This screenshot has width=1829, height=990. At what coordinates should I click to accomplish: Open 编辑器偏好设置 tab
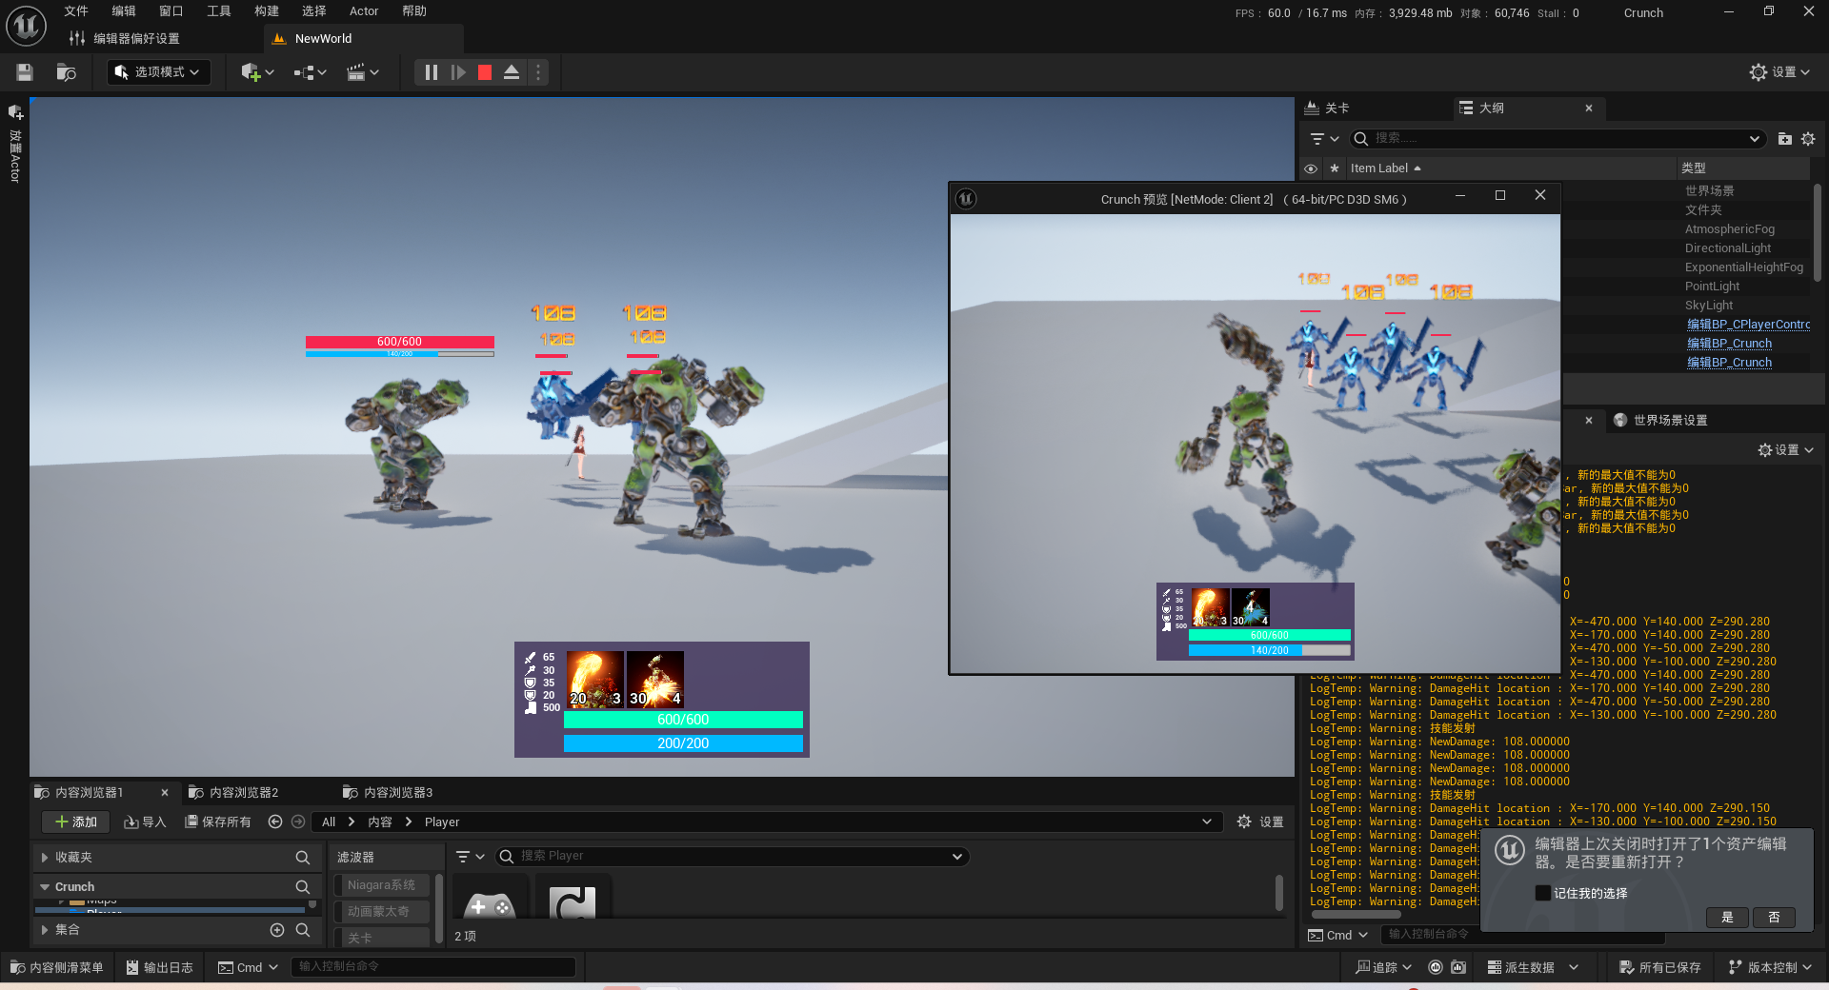[125, 39]
